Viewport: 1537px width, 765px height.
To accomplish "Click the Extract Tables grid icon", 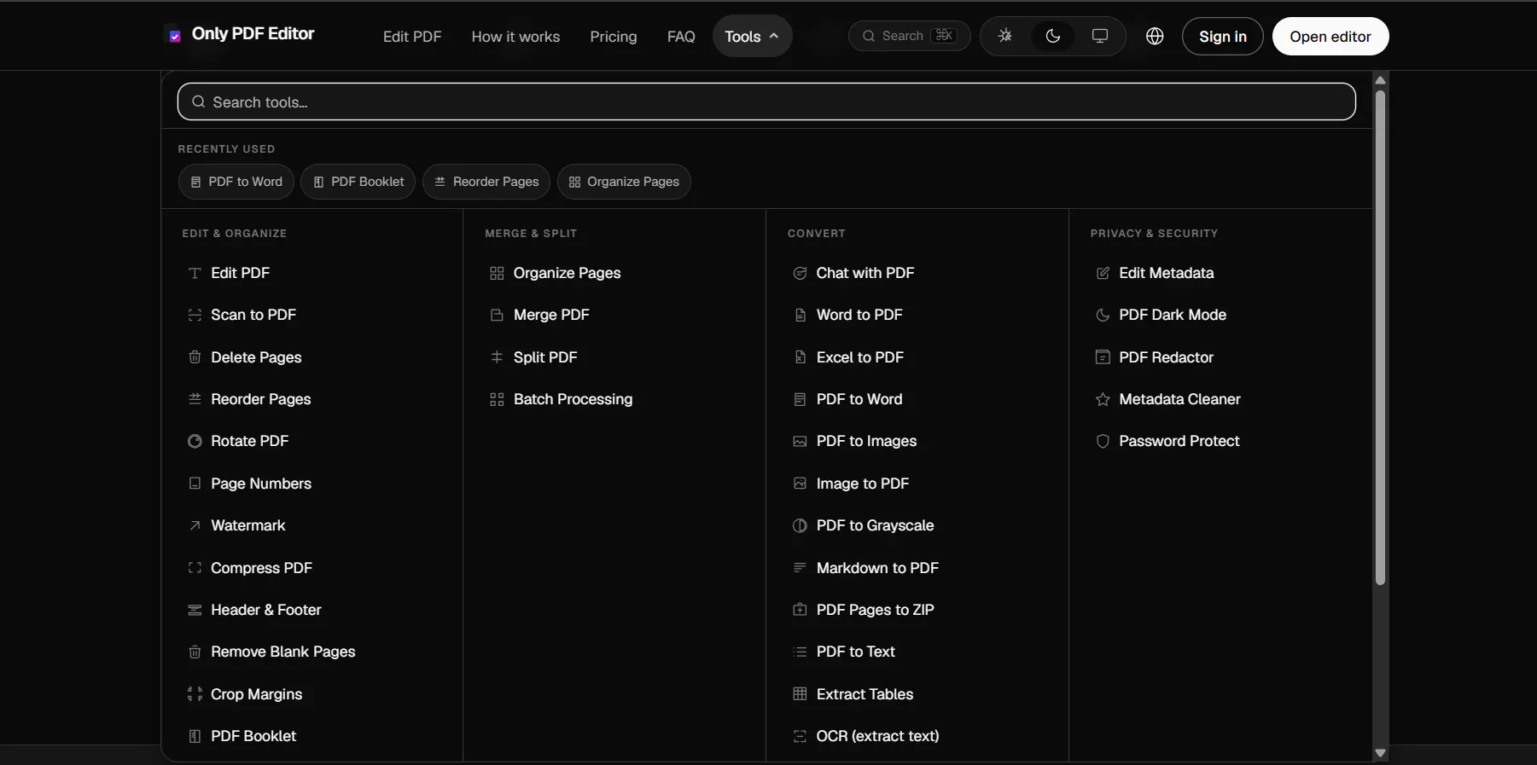I will point(800,694).
